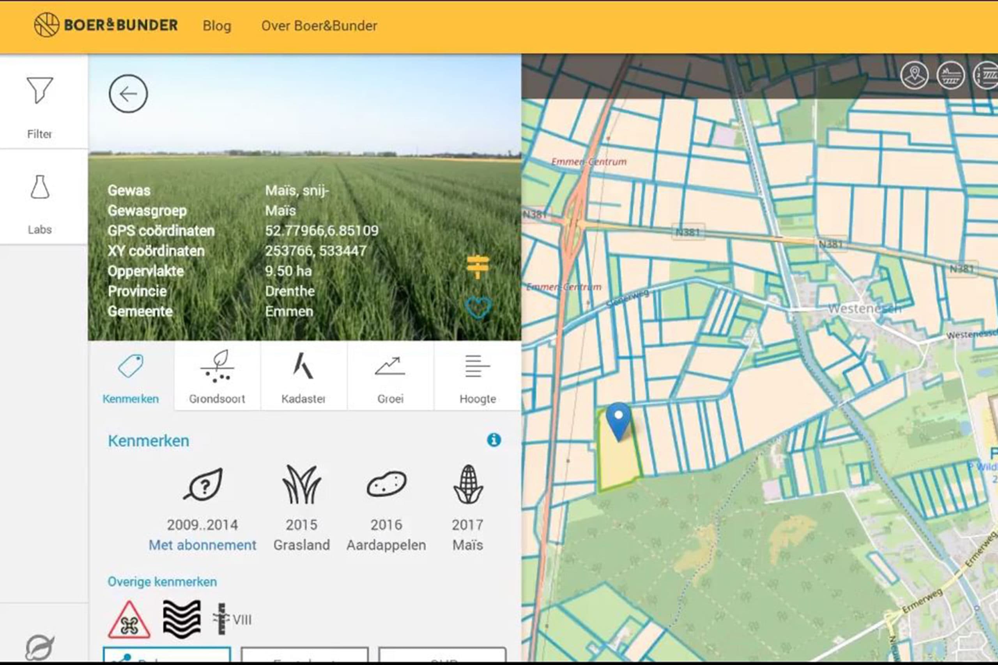Click the Overige kenmerken heading
Image resolution: width=998 pixels, height=665 pixels.
pyautogui.click(x=162, y=582)
